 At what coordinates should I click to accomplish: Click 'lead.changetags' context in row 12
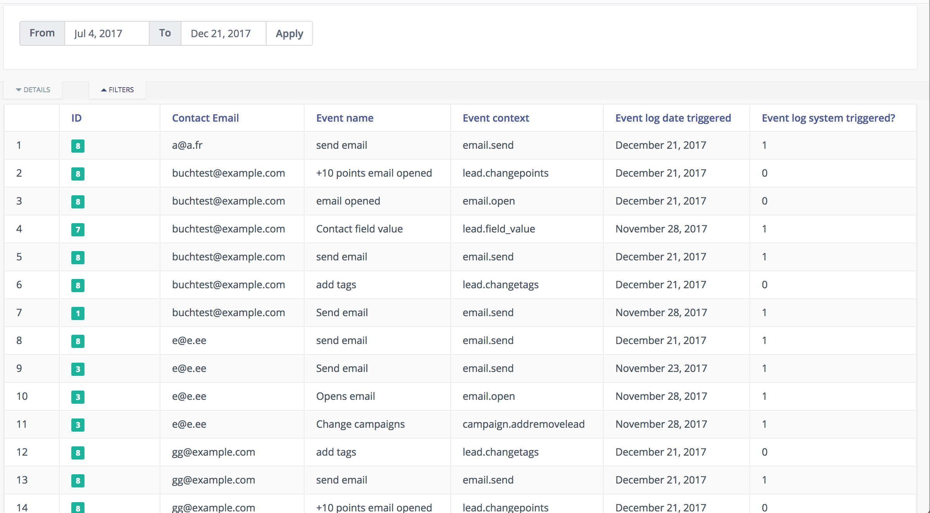click(x=501, y=452)
